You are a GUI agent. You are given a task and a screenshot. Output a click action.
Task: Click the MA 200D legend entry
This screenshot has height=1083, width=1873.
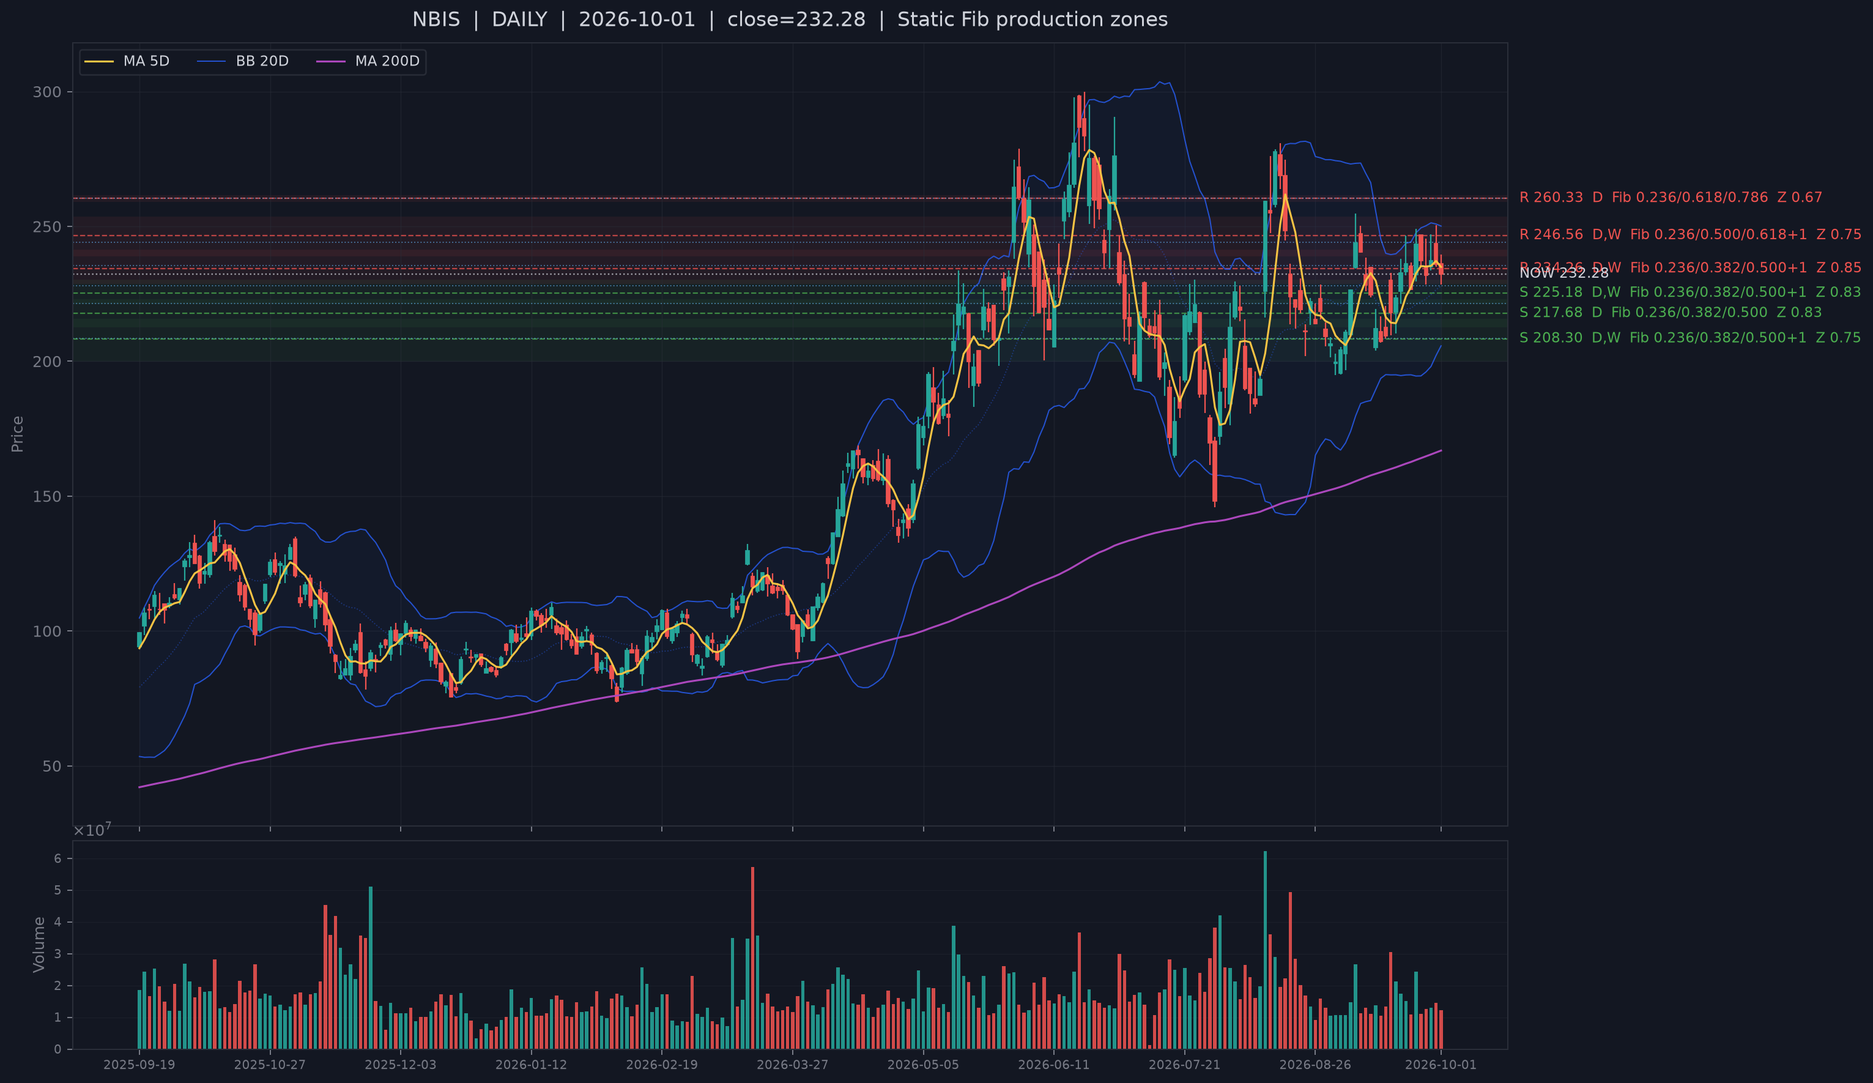click(x=368, y=61)
